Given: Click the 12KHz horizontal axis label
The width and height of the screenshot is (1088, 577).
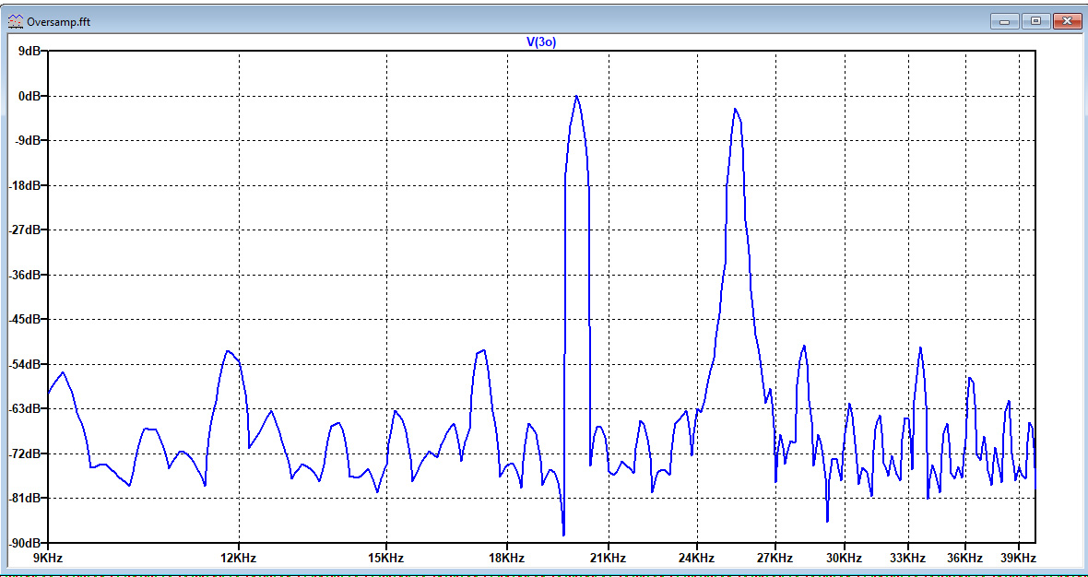Looking at the screenshot, I should coord(239,559).
